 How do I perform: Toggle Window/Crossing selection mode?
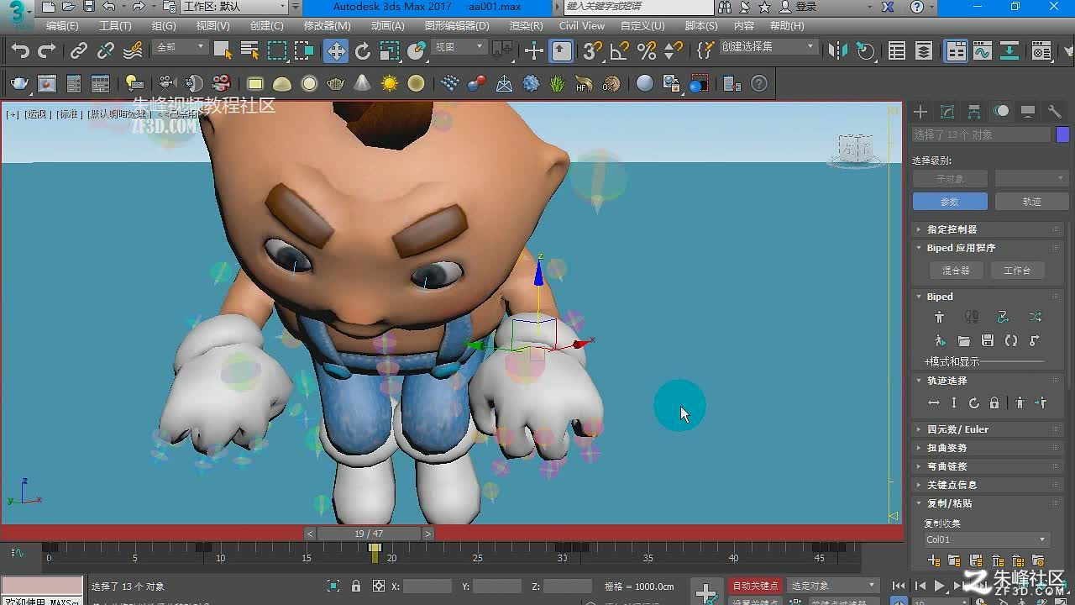pyautogui.click(x=303, y=51)
